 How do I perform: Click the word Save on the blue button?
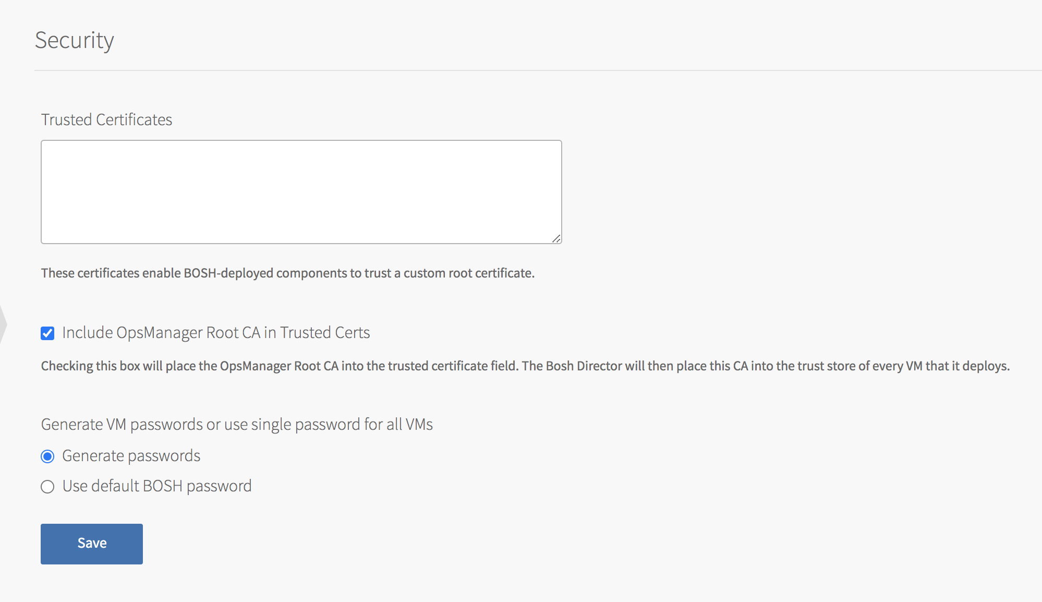tap(92, 543)
